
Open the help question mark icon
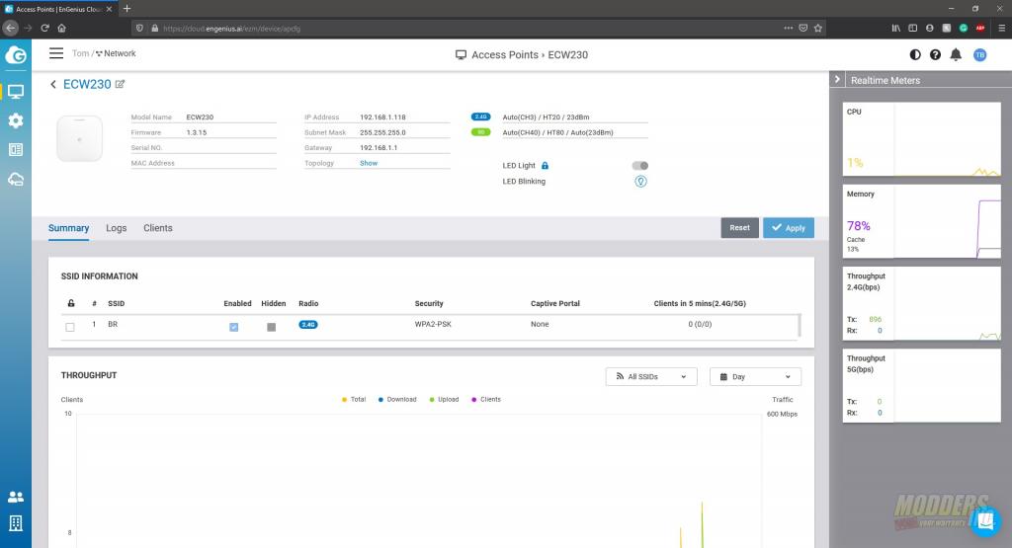coord(935,55)
